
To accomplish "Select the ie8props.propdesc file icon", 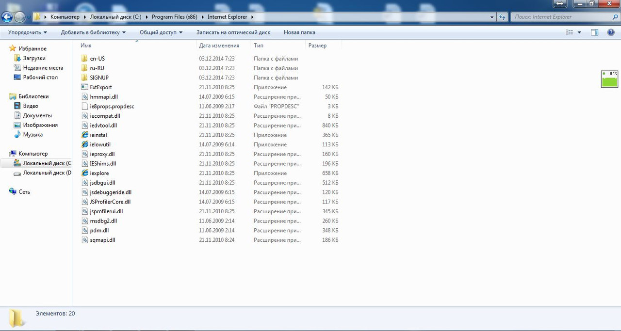I will [85, 106].
